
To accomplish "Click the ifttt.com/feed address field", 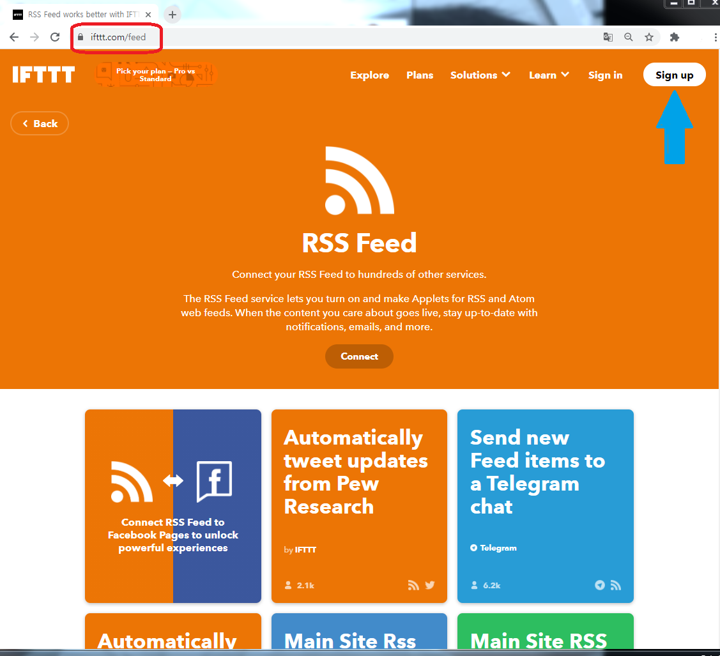I will click(118, 37).
